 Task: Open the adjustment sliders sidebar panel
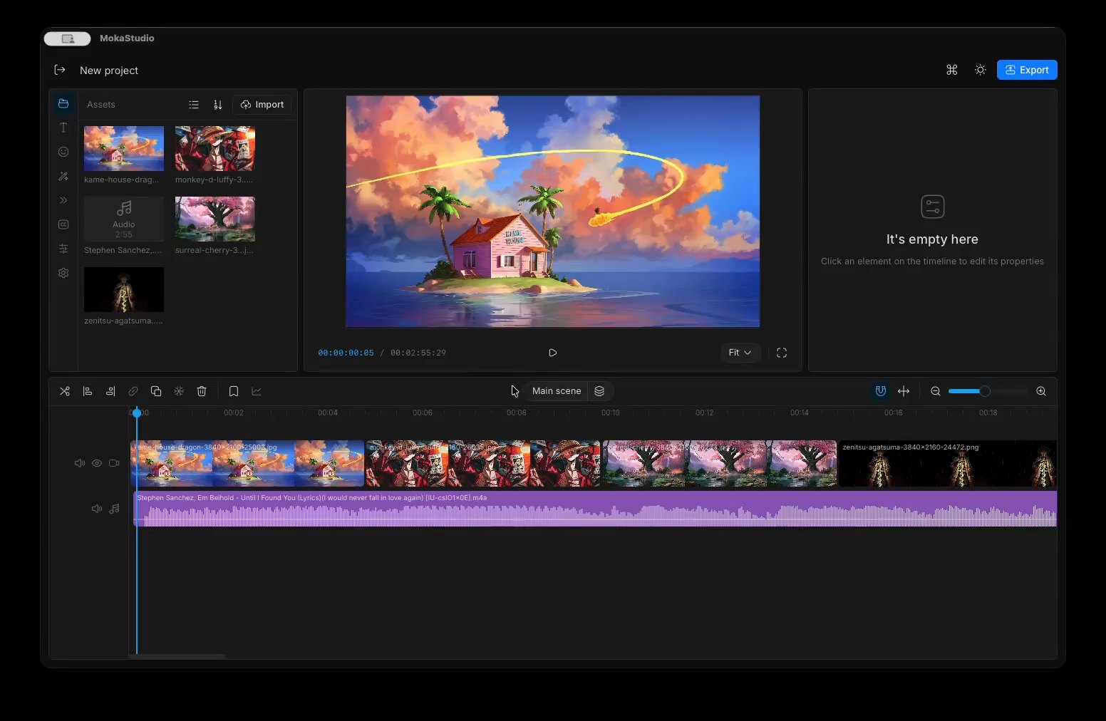[x=63, y=249]
